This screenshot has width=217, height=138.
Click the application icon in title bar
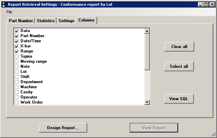[x=4, y=4]
